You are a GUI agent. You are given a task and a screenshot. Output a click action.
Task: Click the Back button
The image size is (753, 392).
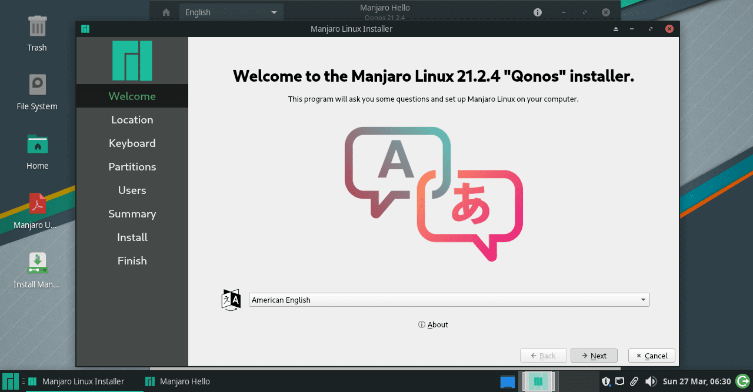tap(544, 356)
